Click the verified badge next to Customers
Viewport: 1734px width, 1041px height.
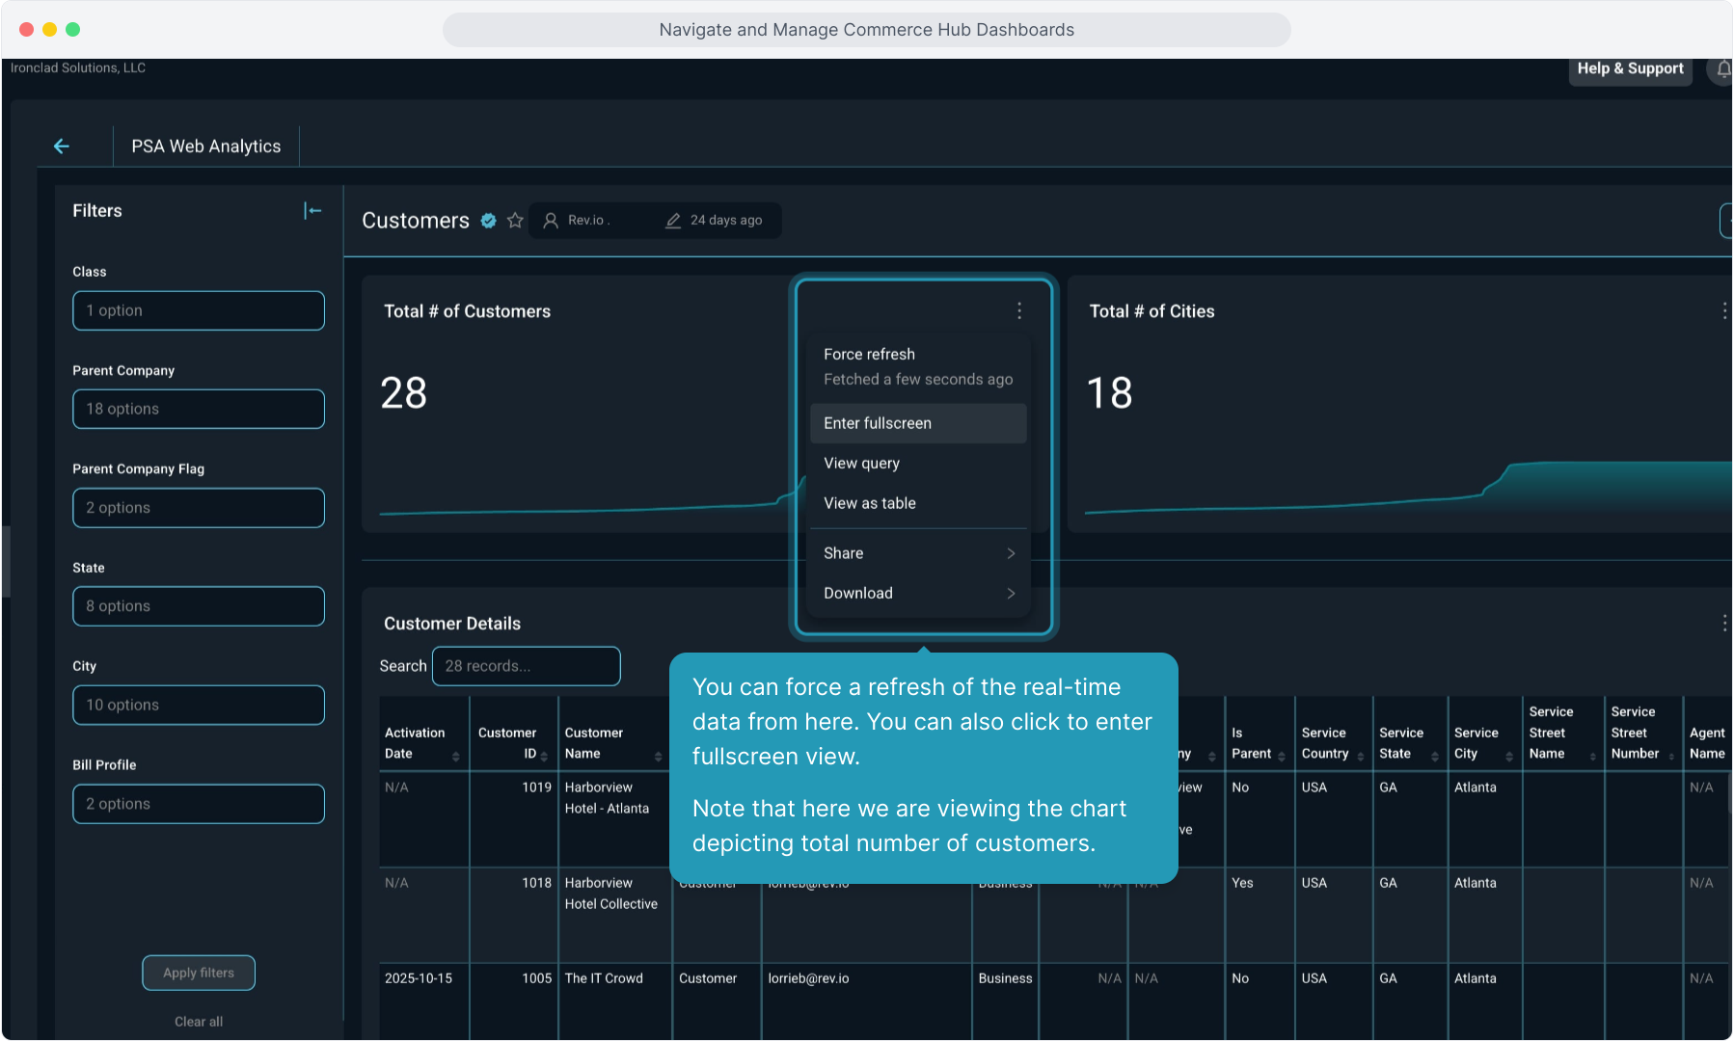(x=489, y=221)
